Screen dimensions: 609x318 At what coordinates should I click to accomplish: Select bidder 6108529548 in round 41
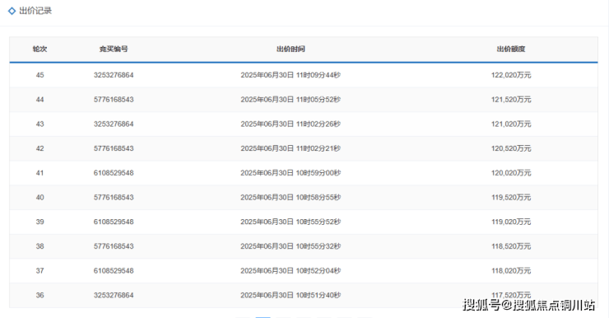[114, 173]
